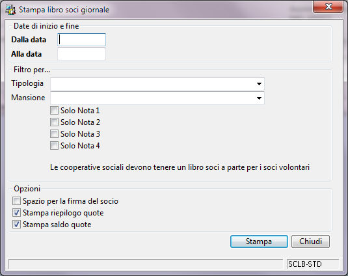Enable the Solo Nota 3 checkbox

(x=54, y=134)
